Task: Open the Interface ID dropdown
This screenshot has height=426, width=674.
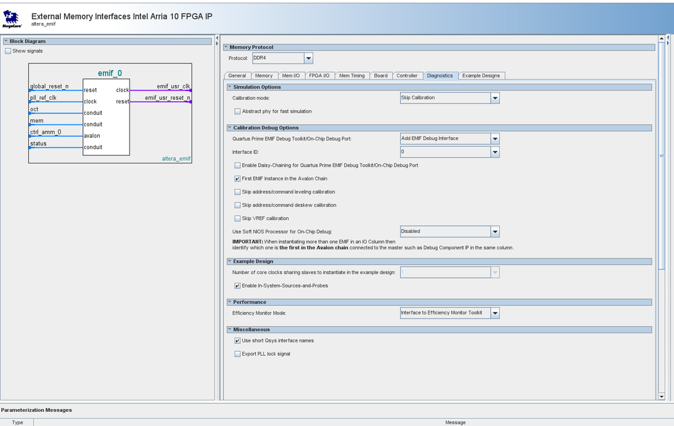Action: (495, 153)
